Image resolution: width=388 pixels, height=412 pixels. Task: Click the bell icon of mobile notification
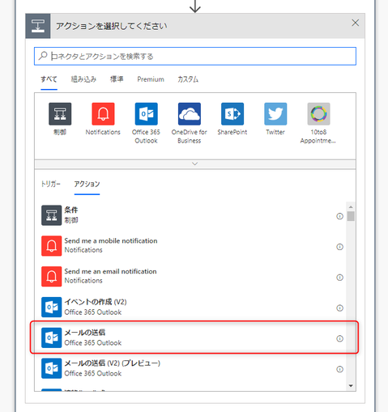52,246
